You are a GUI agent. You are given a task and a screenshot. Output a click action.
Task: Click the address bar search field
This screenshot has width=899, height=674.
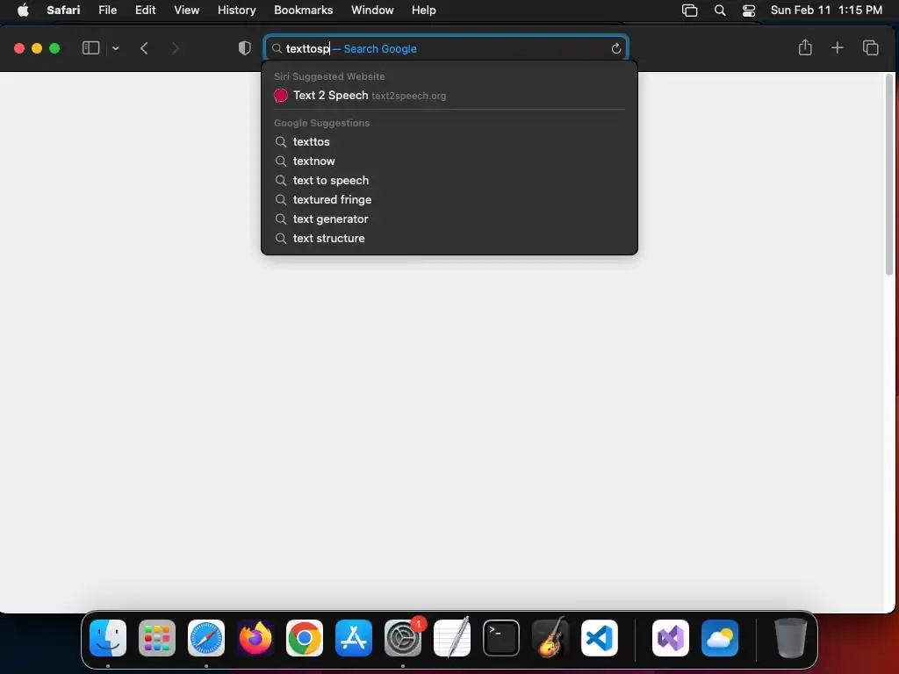[x=446, y=49]
